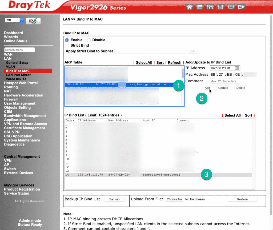273x230 pixels.
Task: Expand the WAN menu
Action: (8, 54)
